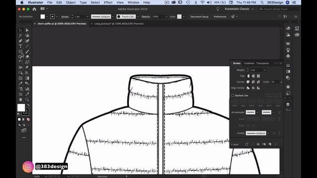The image size is (317, 178).
Task: Open Profile Uniform dropdown in Stroke panel
Action: coord(268,133)
